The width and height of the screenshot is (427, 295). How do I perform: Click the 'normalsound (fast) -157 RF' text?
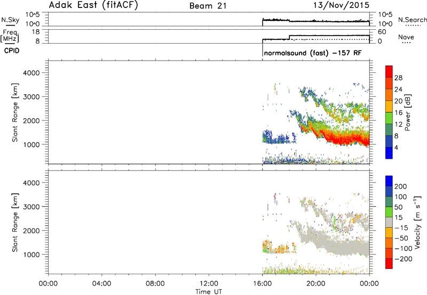pyautogui.click(x=313, y=53)
